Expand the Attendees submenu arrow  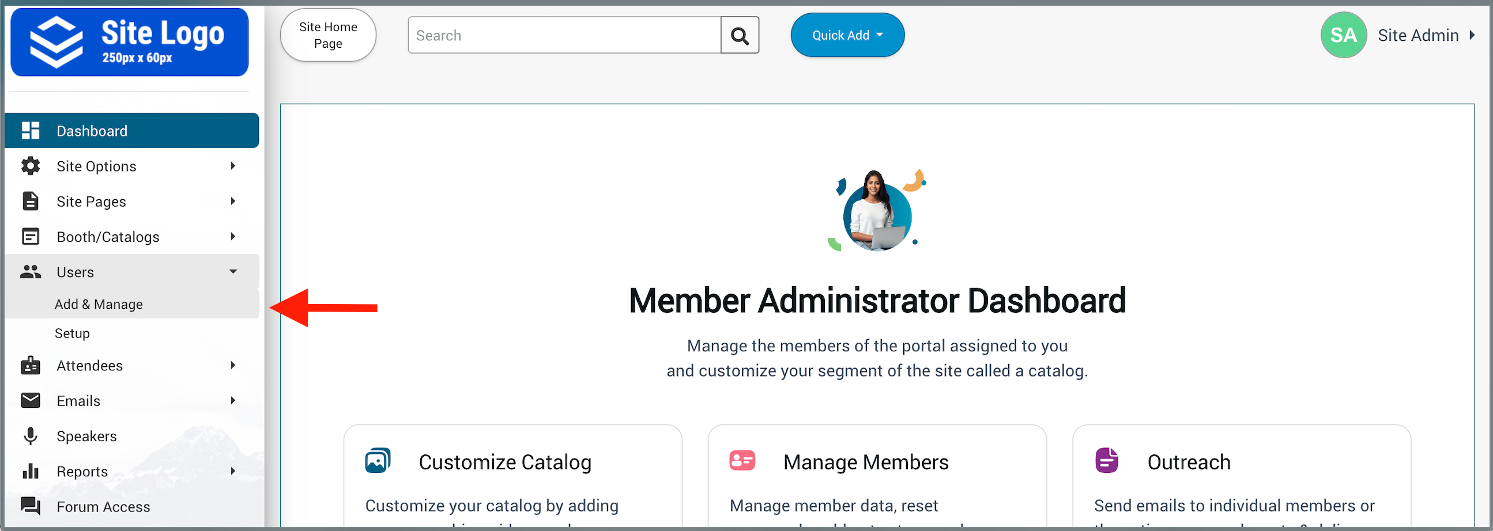(233, 365)
